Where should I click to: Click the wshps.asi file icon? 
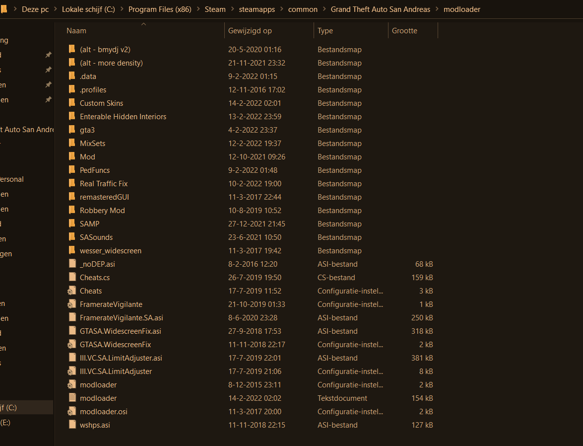click(x=72, y=425)
